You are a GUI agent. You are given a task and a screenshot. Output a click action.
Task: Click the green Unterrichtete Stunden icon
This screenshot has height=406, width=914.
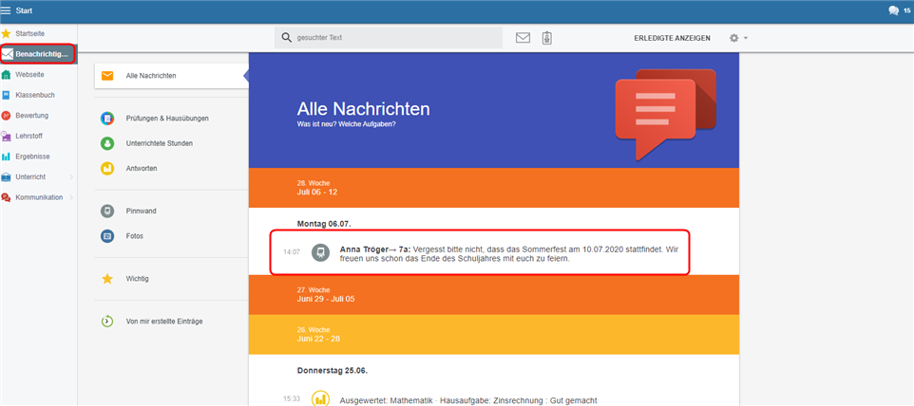tap(107, 143)
